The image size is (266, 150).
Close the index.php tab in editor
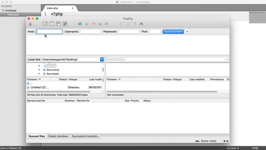[x=72, y=8]
